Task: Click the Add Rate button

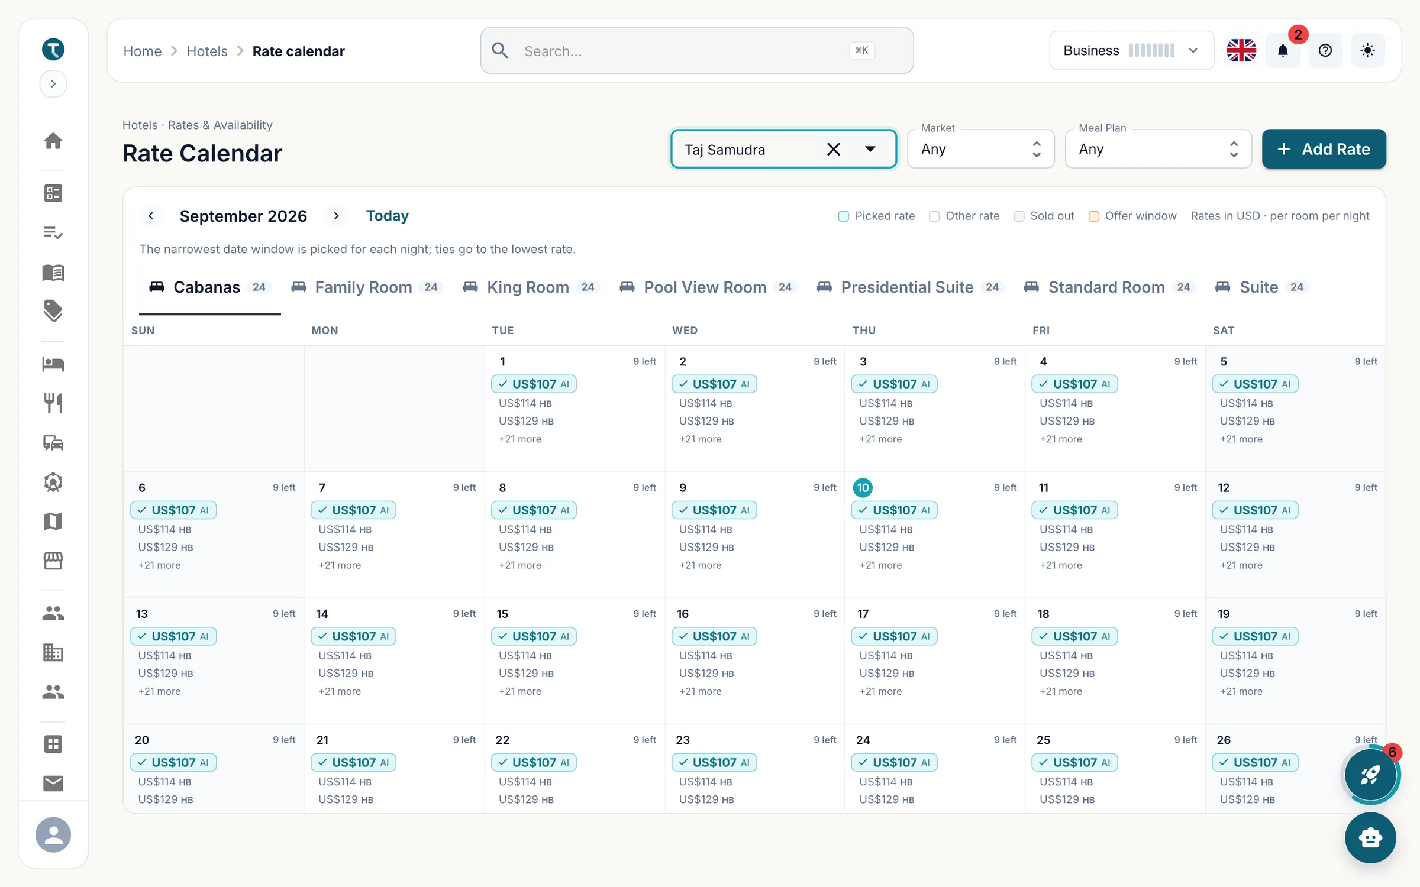Action: coord(1324,149)
